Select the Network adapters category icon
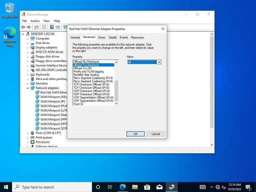 33,88
